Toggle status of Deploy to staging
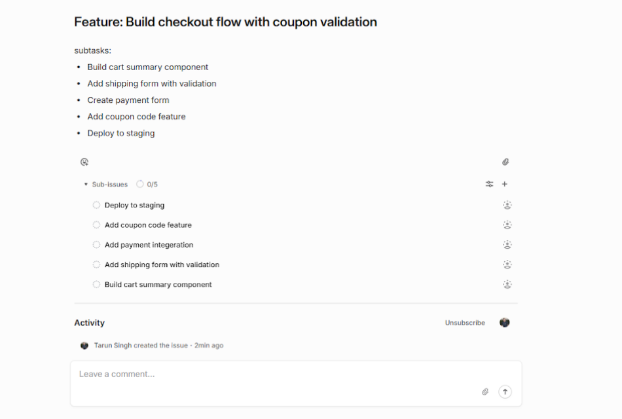 [x=97, y=206]
